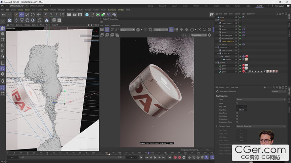Screen dimensions: 291x163
Task: Enable the Breakdown checkbox
Action: click(237, 119)
